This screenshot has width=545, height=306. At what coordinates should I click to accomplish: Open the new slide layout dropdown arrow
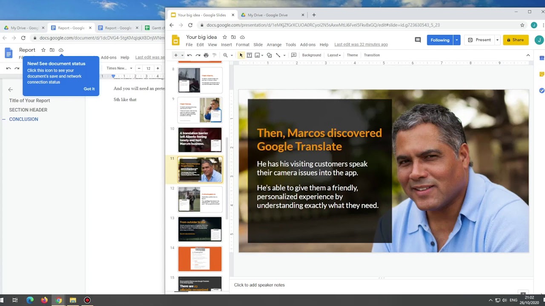182,55
